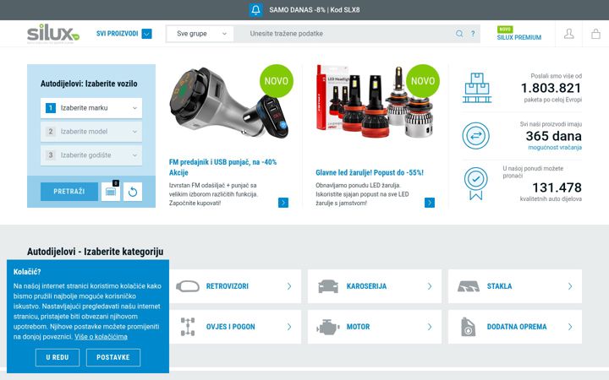609x380 pixels.
Task: Click the side mirror icon for Retrovizori
Action: click(188, 286)
